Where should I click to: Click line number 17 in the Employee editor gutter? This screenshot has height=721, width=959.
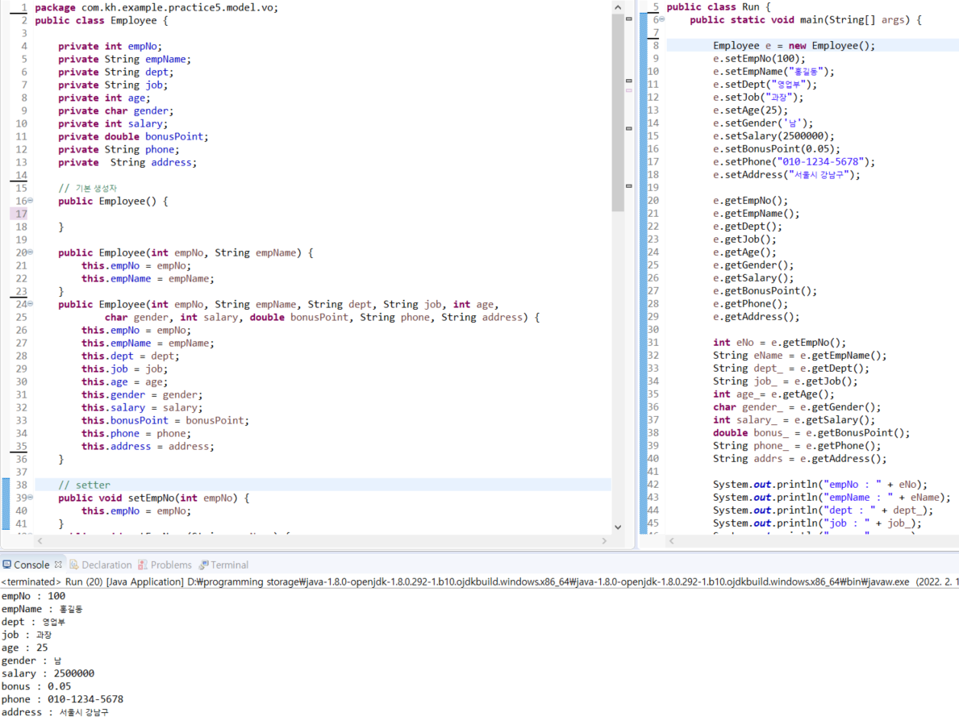pyautogui.click(x=21, y=214)
